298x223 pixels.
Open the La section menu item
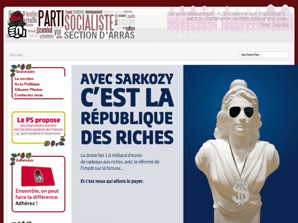[24, 79]
